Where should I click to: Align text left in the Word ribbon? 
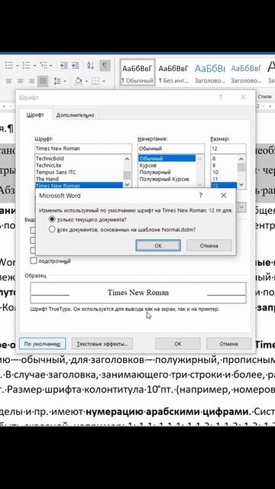[x=9, y=82]
